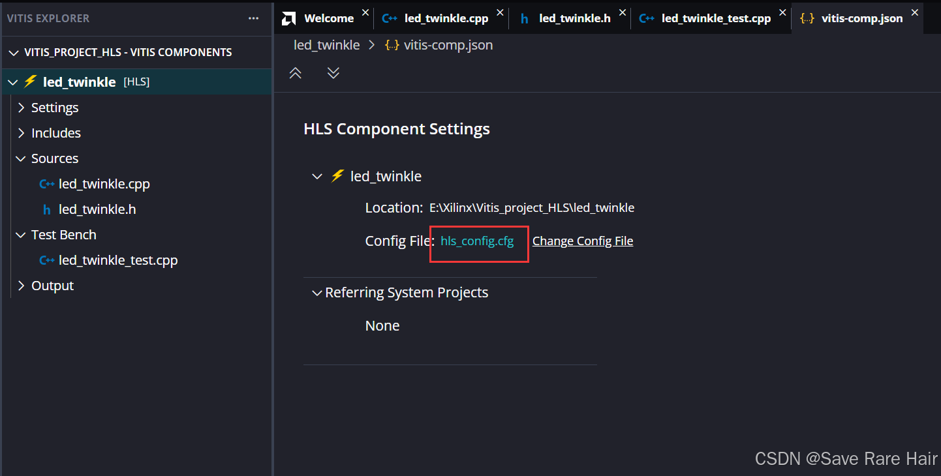941x476 pixels.
Task: Click the HLS Component Settings heading
Action: click(397, 129)
